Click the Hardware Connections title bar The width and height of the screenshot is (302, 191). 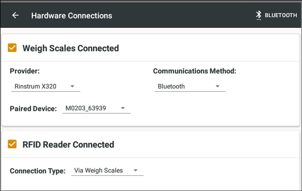coord(72,15)
